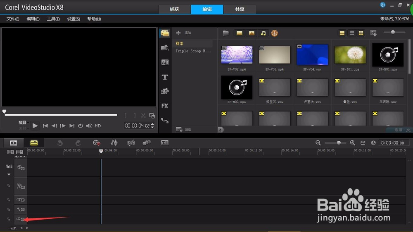Toggle show videos in library
The width and height of the screenshot is (413, 232).
coord(240,33)
